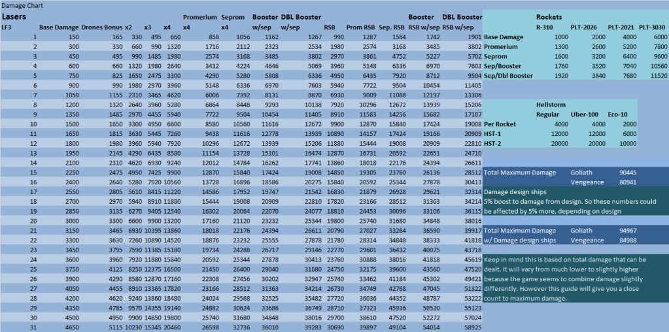Click HST-2 Eco-10 value 10000
Screen dimensions: 669x332
628,144
